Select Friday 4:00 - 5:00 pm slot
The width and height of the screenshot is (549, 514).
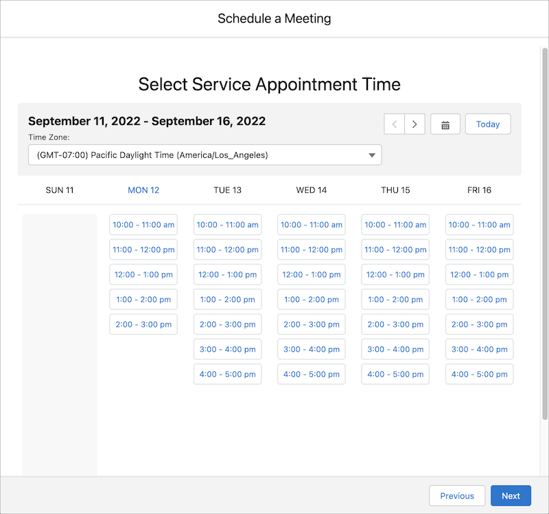(479, 374)
